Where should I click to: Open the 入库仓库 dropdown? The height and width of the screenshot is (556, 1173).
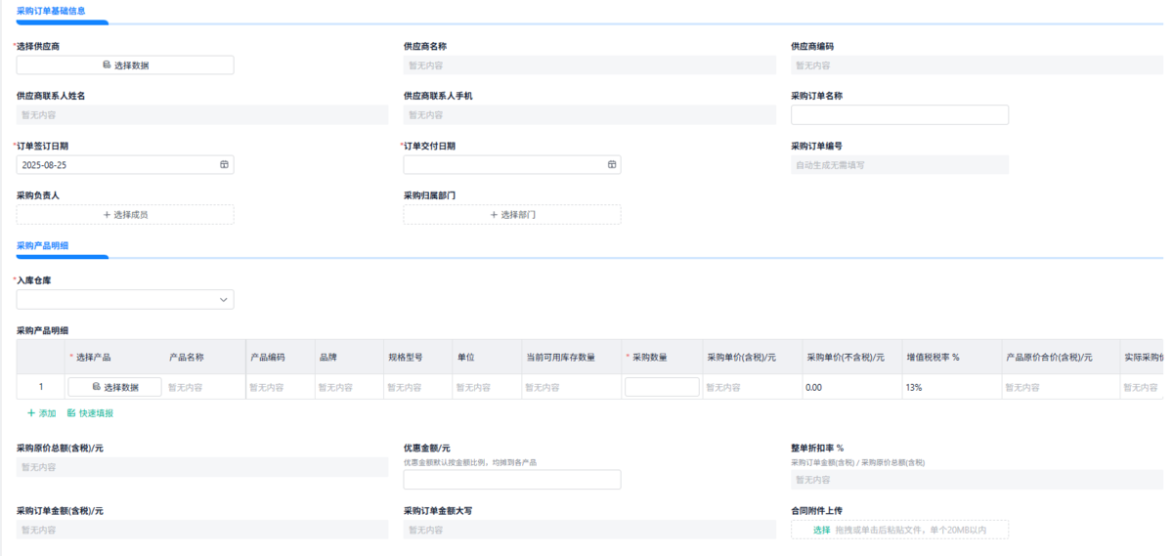[125, 299]
